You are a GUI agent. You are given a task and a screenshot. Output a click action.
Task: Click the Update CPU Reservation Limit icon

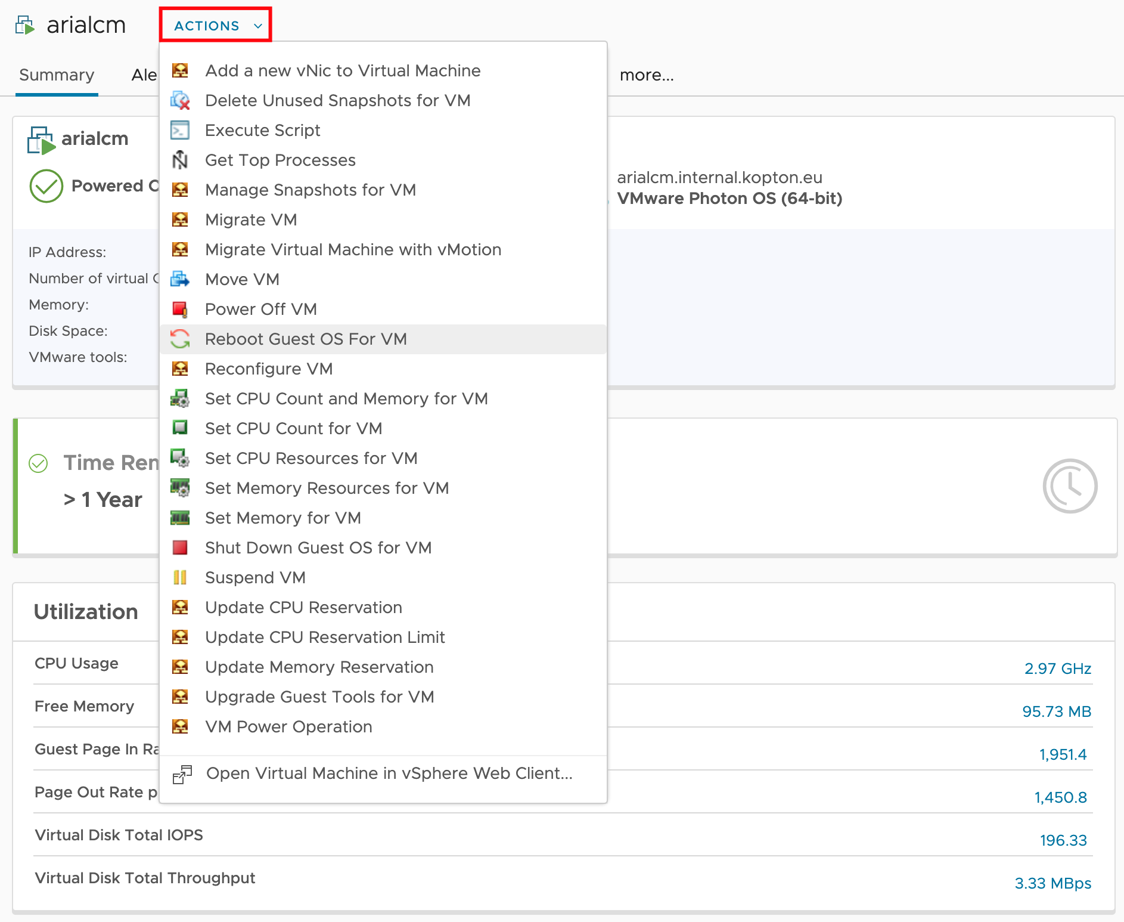pyautogui.click(x=180, y=637)
